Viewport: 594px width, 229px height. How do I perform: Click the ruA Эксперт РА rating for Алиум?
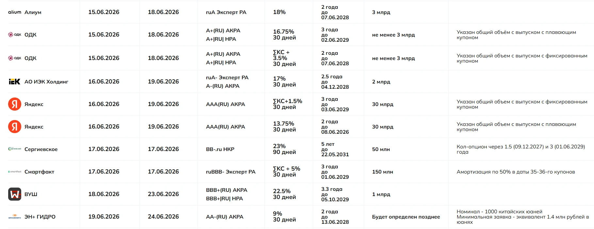pos(226,12)
